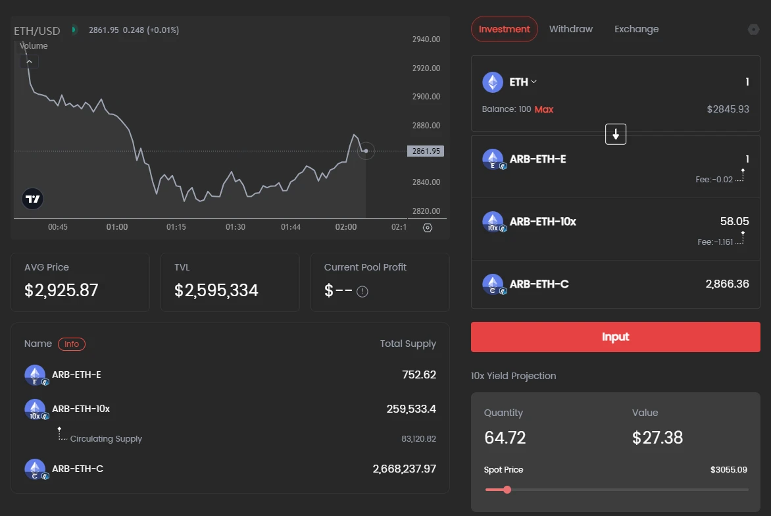Collapse the Volume indicator chevron
Viewport: 771px width, 516px height.
(29, 62)
